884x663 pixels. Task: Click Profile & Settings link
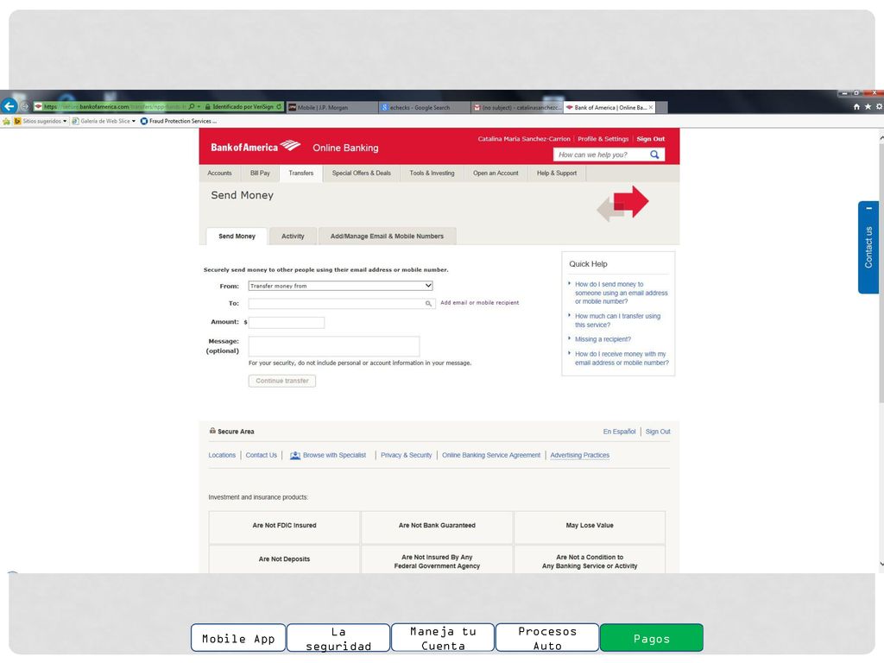coord(603,139)
